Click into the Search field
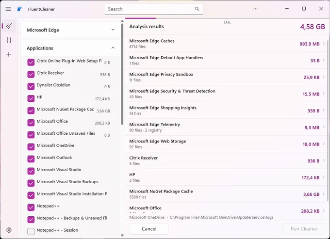This screenshot has height=239, width=330. pyautogui.click(x=154, y=9)
